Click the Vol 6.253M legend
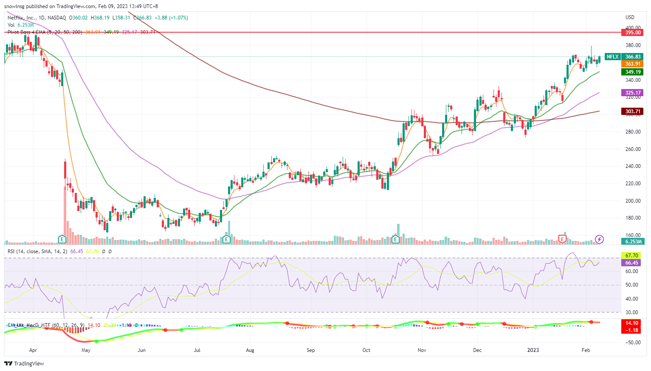This screenshot has height=371, width=651. pyautogui.click(x=21, y=25)
